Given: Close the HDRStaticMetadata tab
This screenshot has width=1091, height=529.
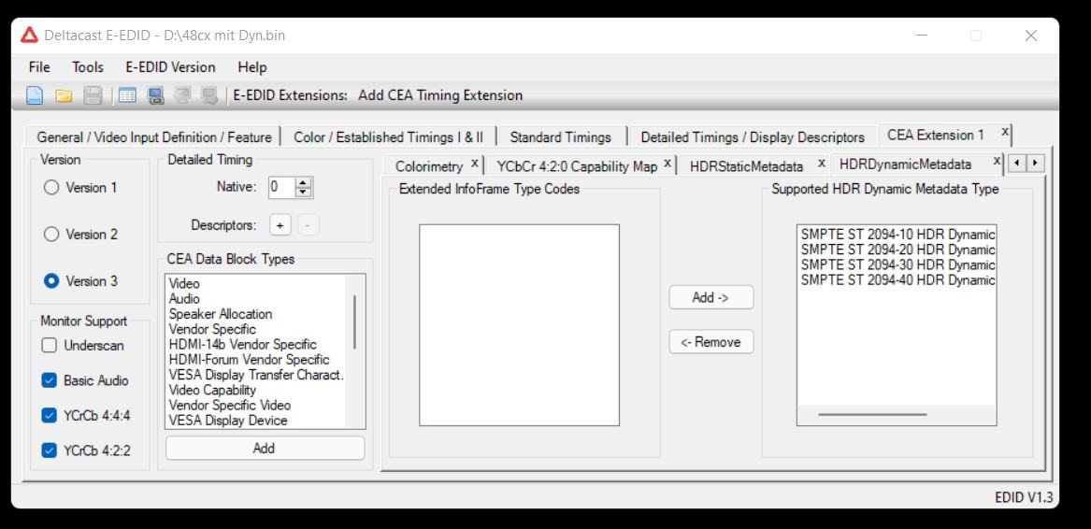Looking at the screenshot, I should pos(822,163).
